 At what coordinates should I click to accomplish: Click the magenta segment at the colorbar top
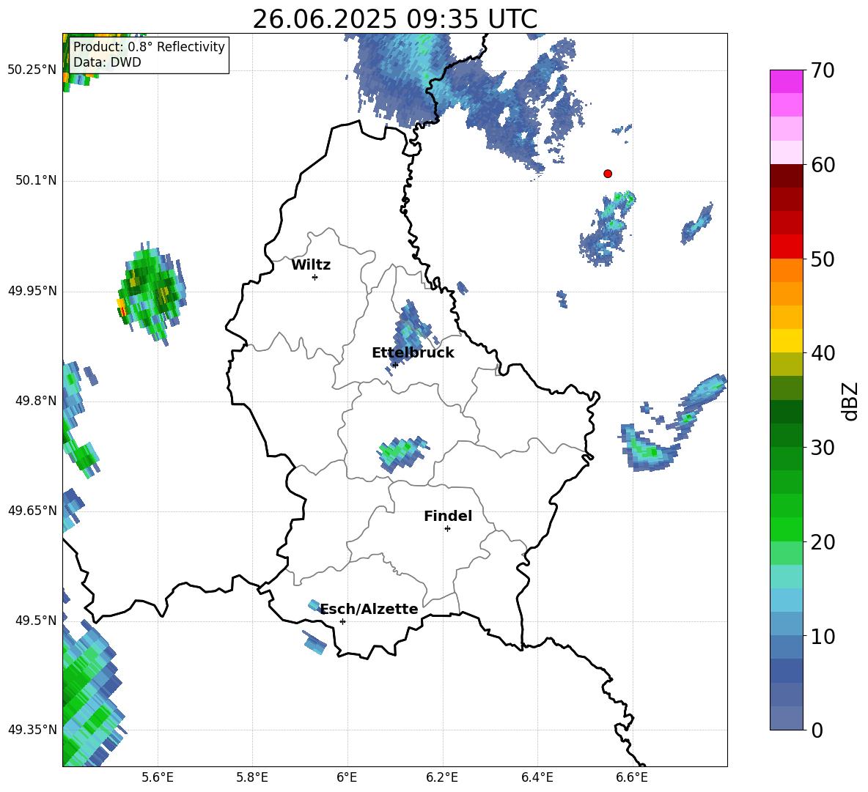coord(787,82)
